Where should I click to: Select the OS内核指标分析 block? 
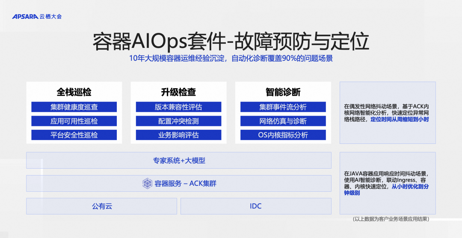click(283, 135)
